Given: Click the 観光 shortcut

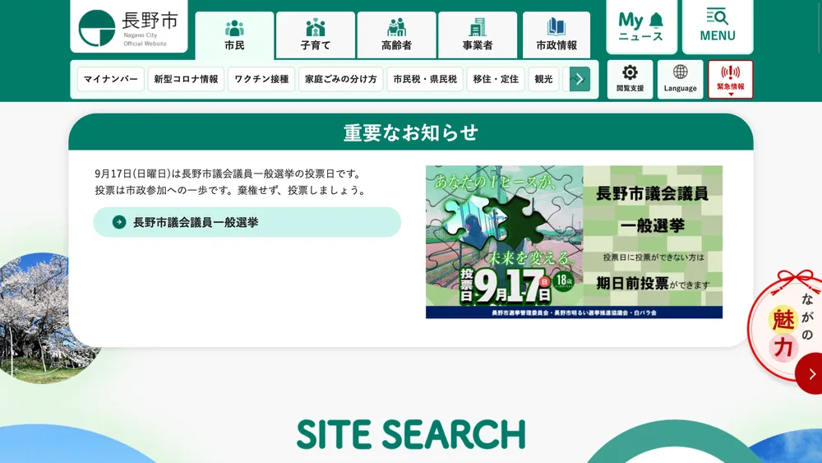Looking at the screenshot, I should click(543, 79).
